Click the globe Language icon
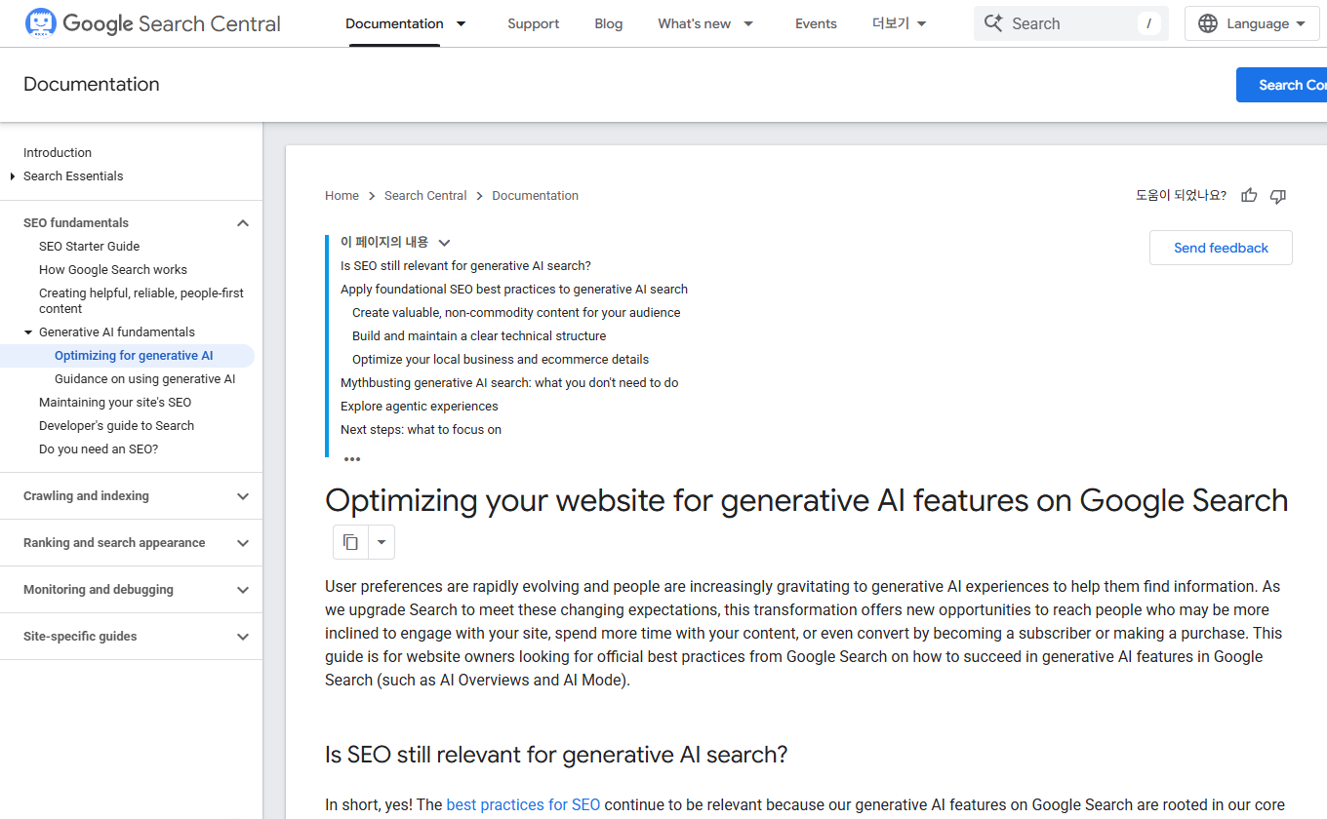 1208,23
